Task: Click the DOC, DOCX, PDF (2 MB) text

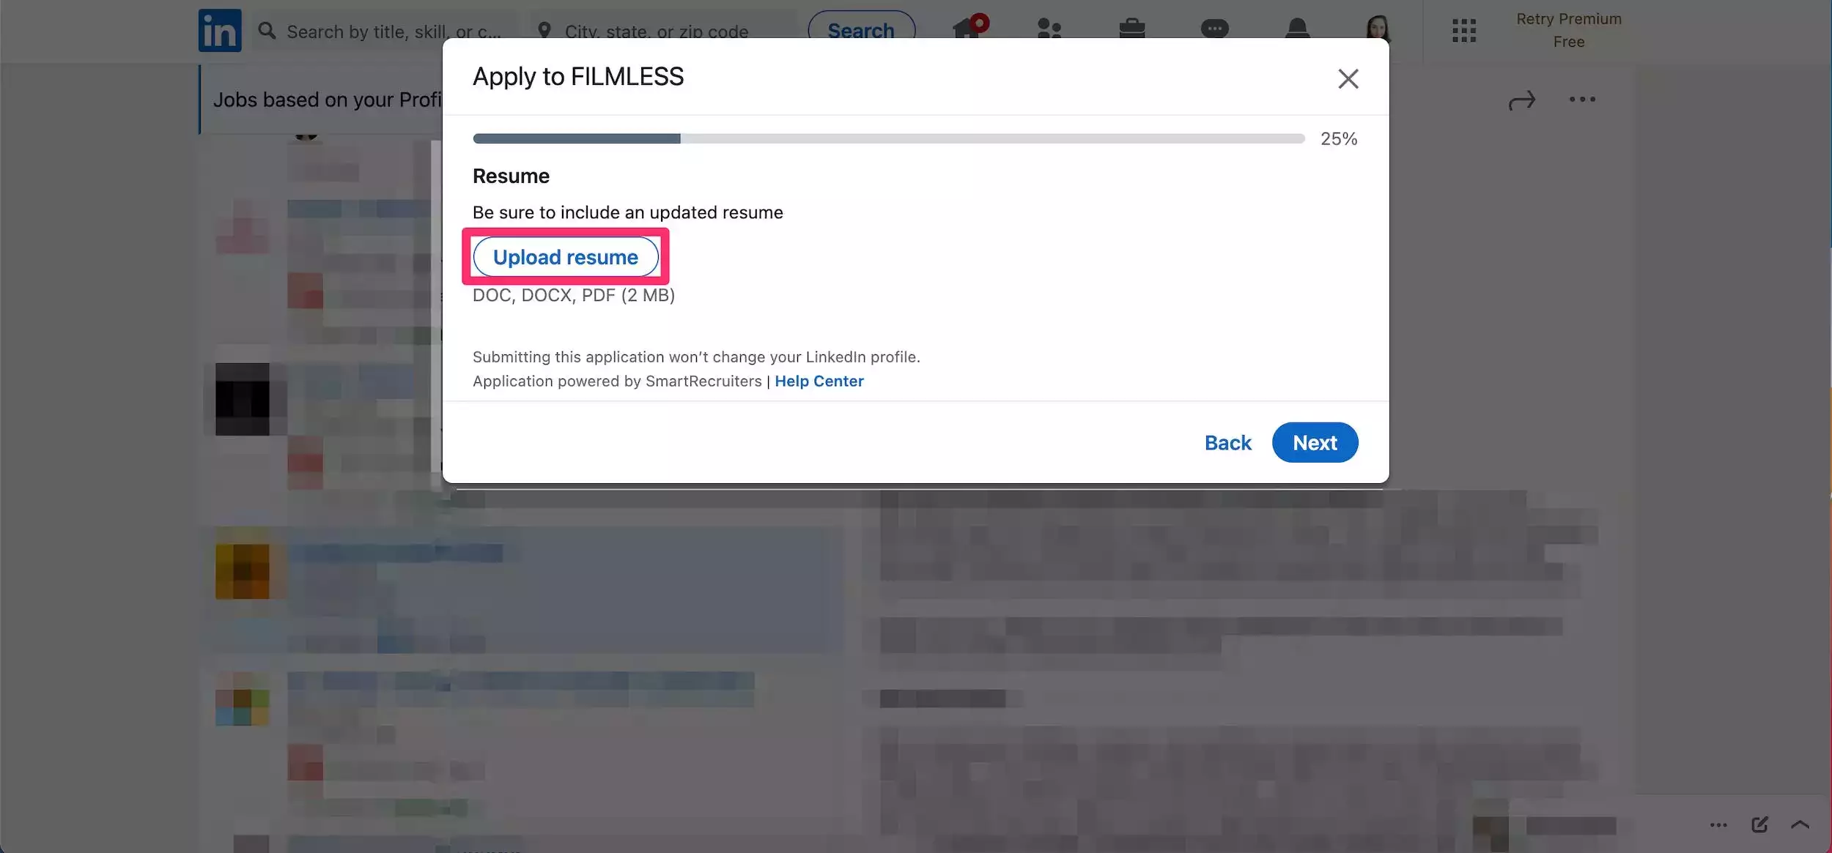Action: click(x=574, y=295)
